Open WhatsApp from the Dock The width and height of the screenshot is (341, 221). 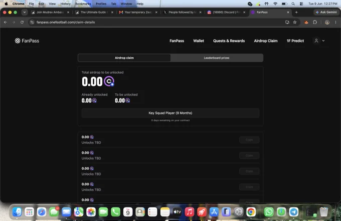[269, 211]
